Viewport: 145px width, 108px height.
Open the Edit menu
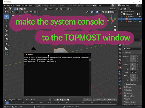tap(12, 5)
